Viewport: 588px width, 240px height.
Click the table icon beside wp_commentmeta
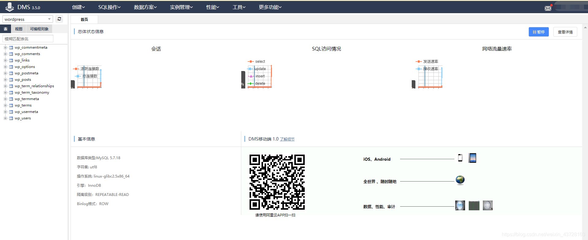pos(11,47)
